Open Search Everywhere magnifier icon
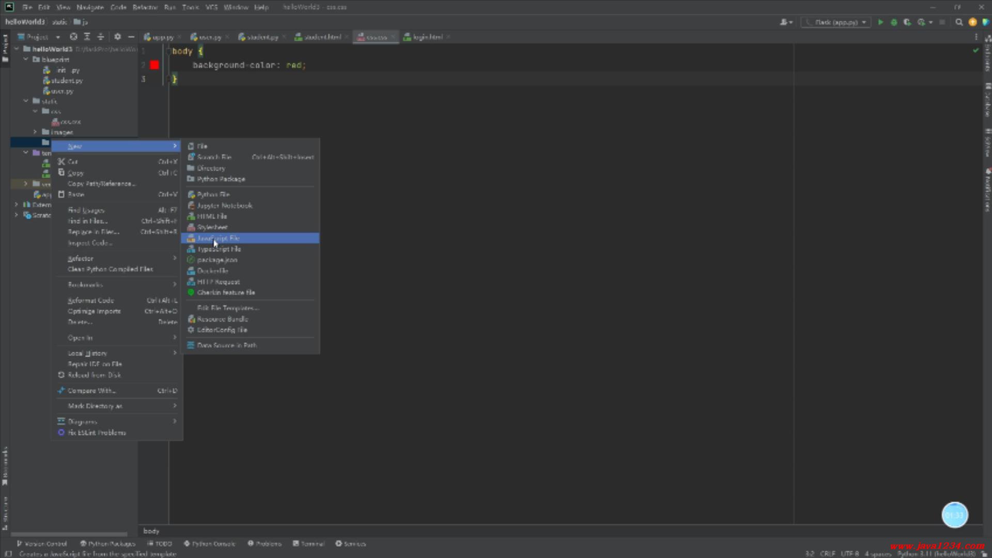 959,22
